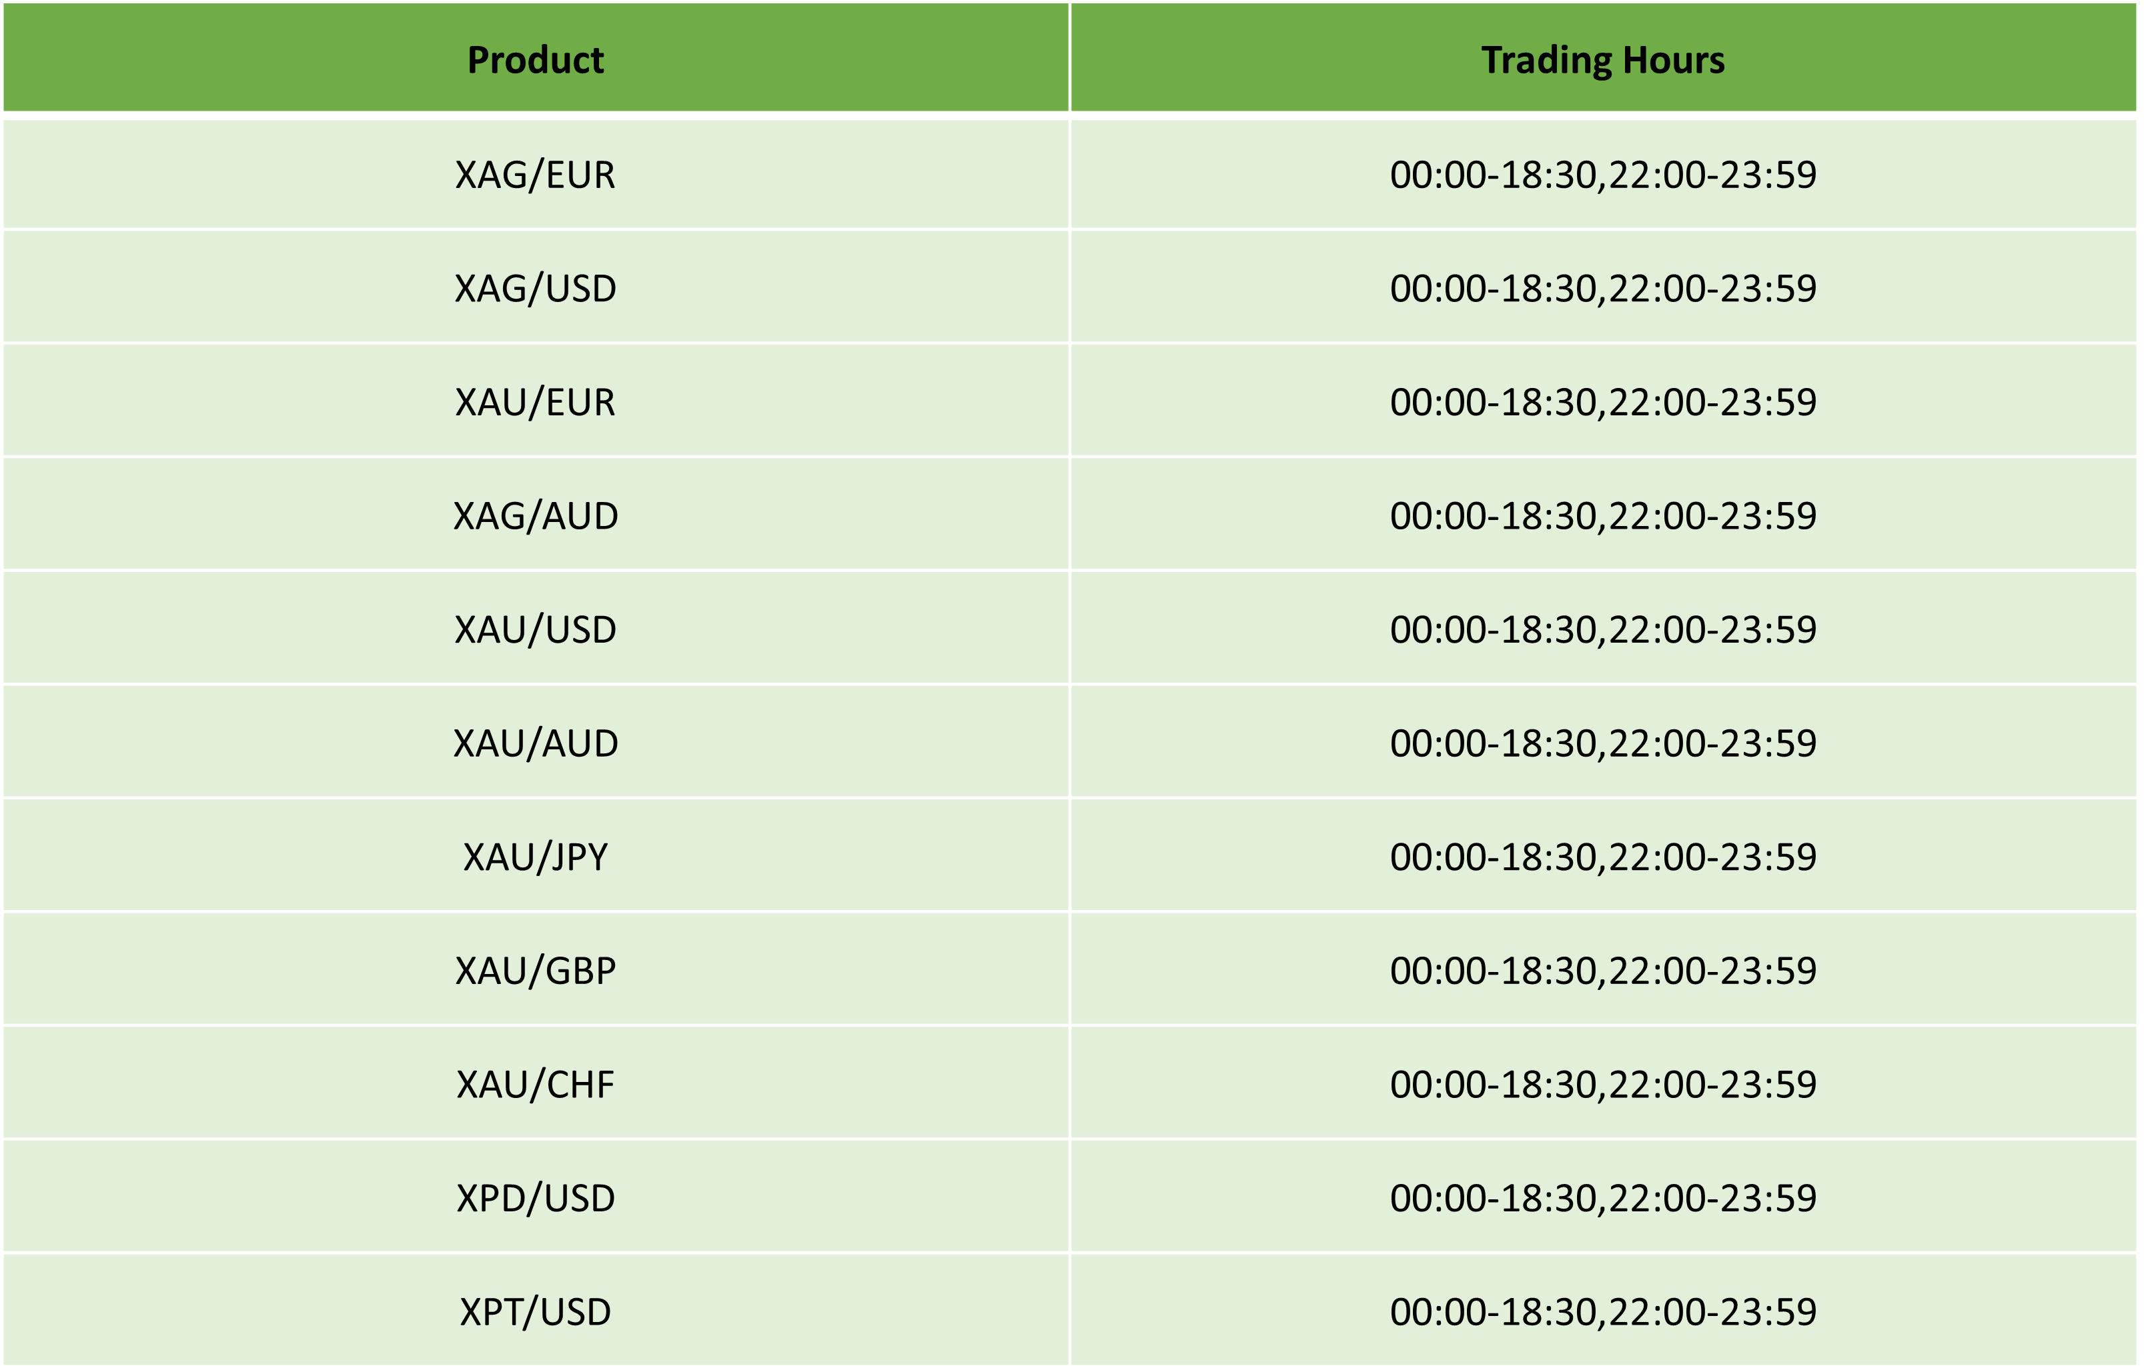Click the Product column header
This screenshot has height=1370, width=2144.
535,59
